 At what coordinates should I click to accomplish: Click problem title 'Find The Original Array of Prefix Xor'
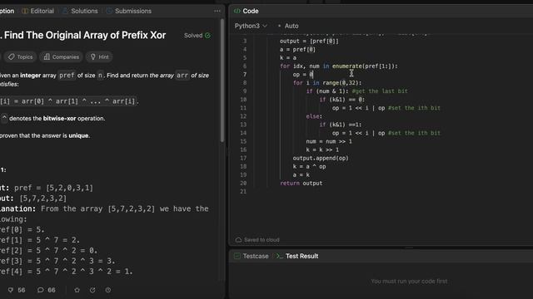tap(85, 35)
